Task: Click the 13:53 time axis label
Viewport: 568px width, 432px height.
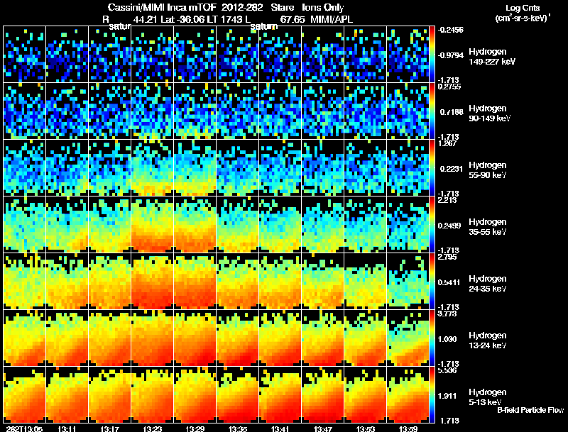Action: tap(365, 428)
